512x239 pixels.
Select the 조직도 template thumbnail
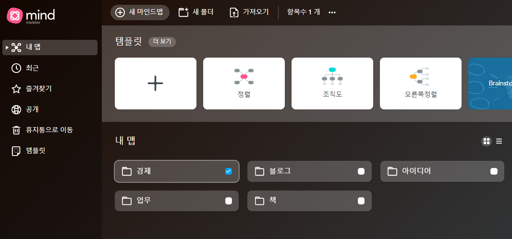pyautogui.click(x=332, y=84)
